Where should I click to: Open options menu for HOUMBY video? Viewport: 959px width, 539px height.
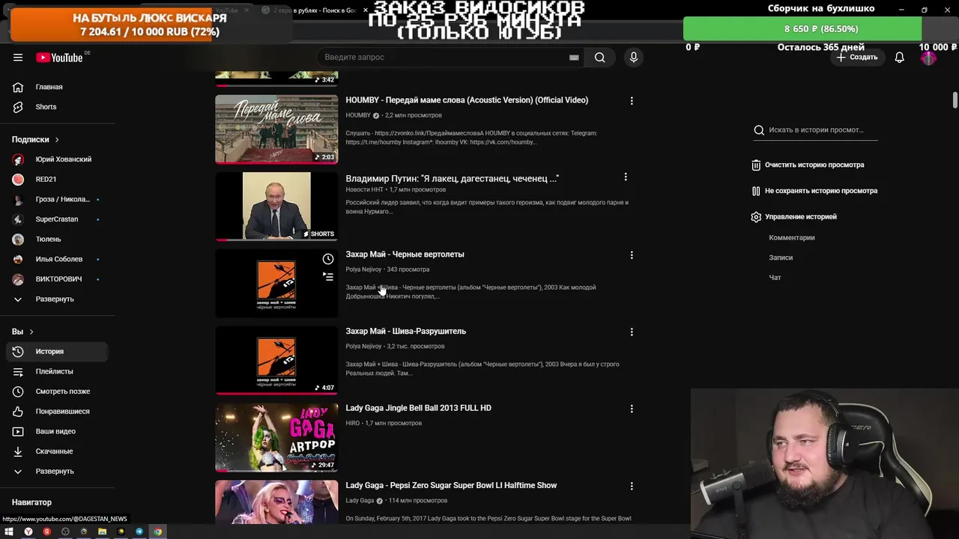632,101
